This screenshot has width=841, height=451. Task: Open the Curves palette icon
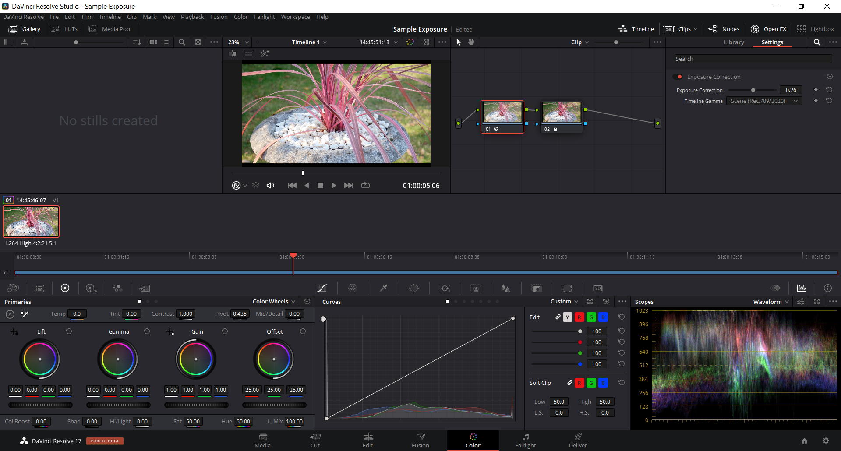[322, 288]
